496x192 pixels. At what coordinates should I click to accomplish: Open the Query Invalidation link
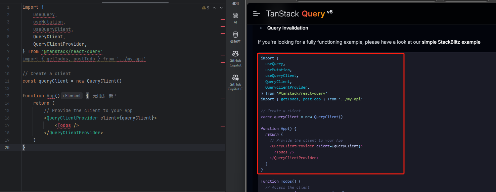point(287,28)
